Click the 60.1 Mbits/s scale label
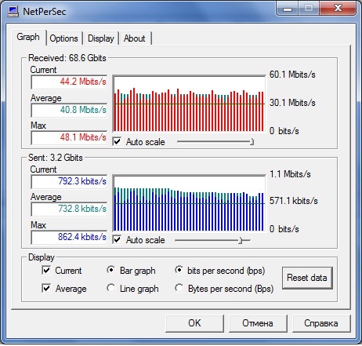Screen dimensions: 362x346 (292, 75)
